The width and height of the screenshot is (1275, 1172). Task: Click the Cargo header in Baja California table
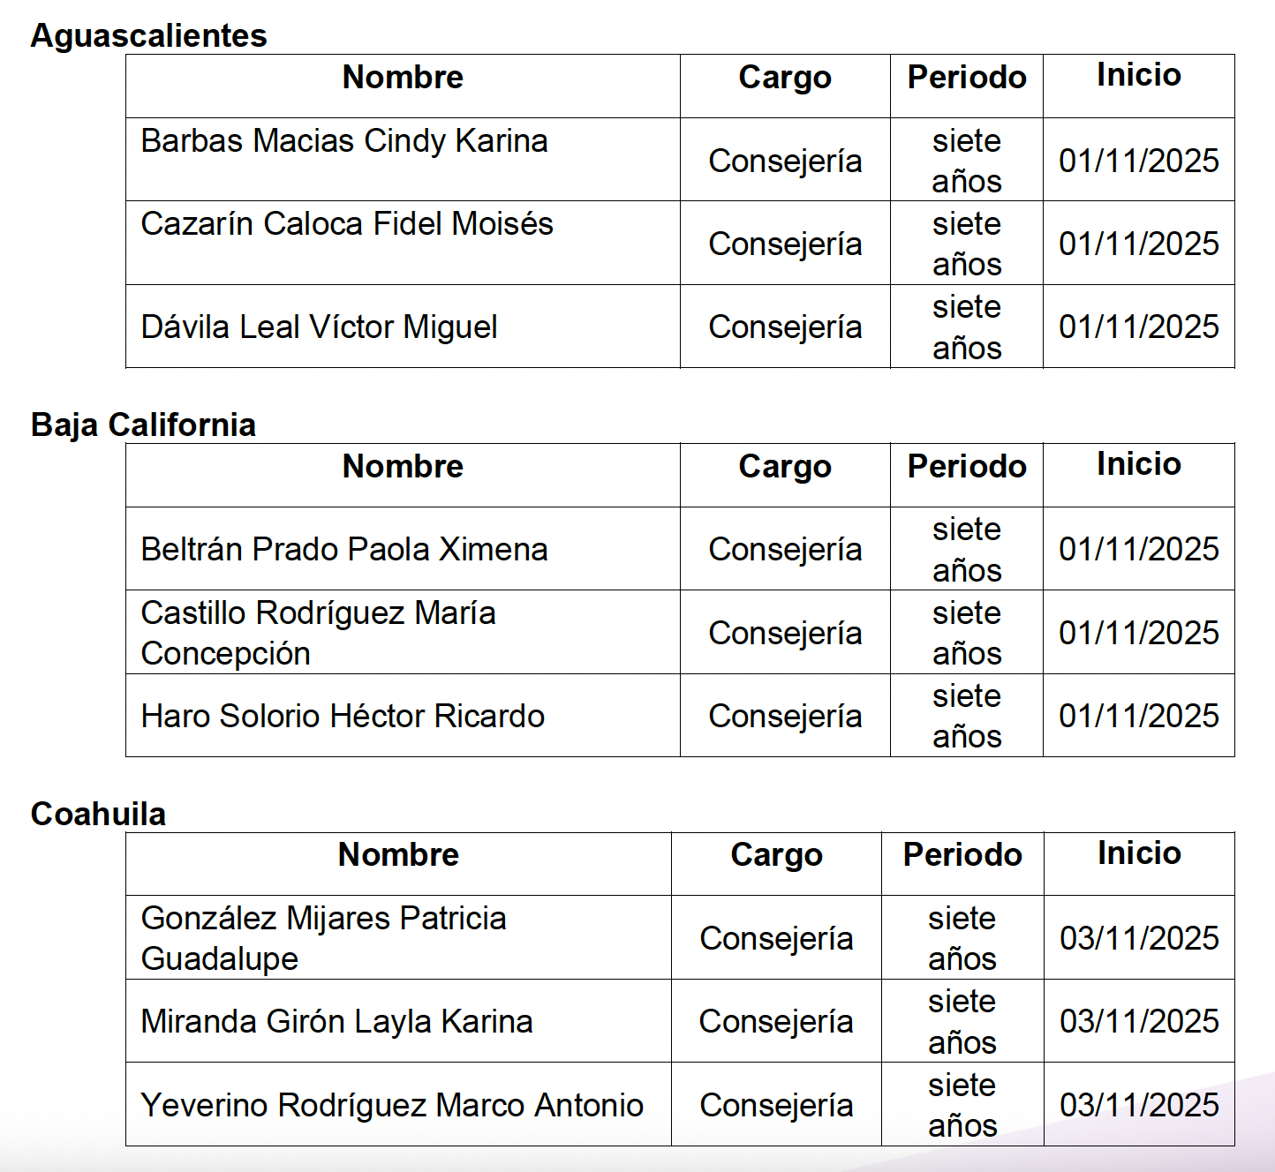tap(785, 467)
